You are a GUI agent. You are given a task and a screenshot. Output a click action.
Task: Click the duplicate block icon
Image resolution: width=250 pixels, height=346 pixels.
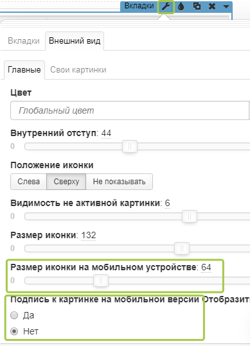tap(197, 6)
